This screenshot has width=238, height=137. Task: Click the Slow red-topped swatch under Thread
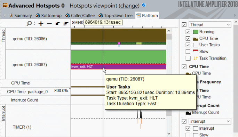click(x=196, y=51)
